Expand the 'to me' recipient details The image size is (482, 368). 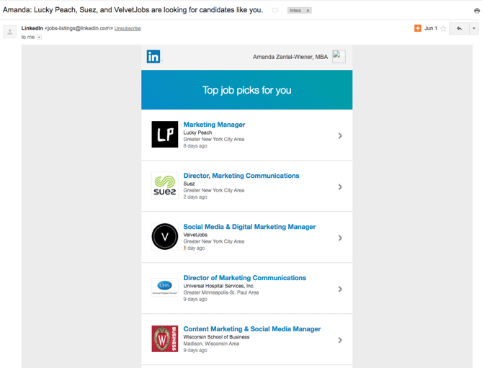tap(39, 37)
